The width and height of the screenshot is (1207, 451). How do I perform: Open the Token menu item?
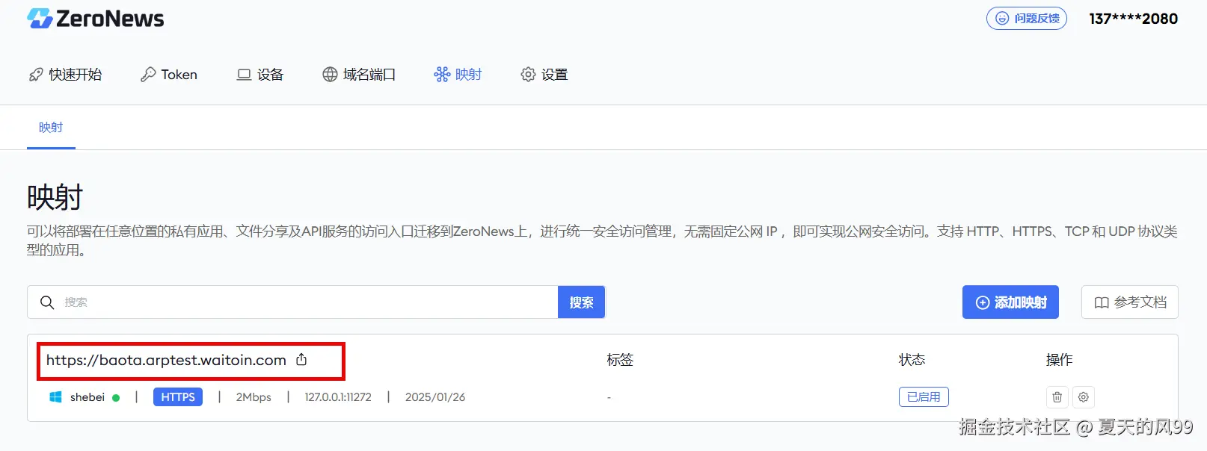(169, 75)
